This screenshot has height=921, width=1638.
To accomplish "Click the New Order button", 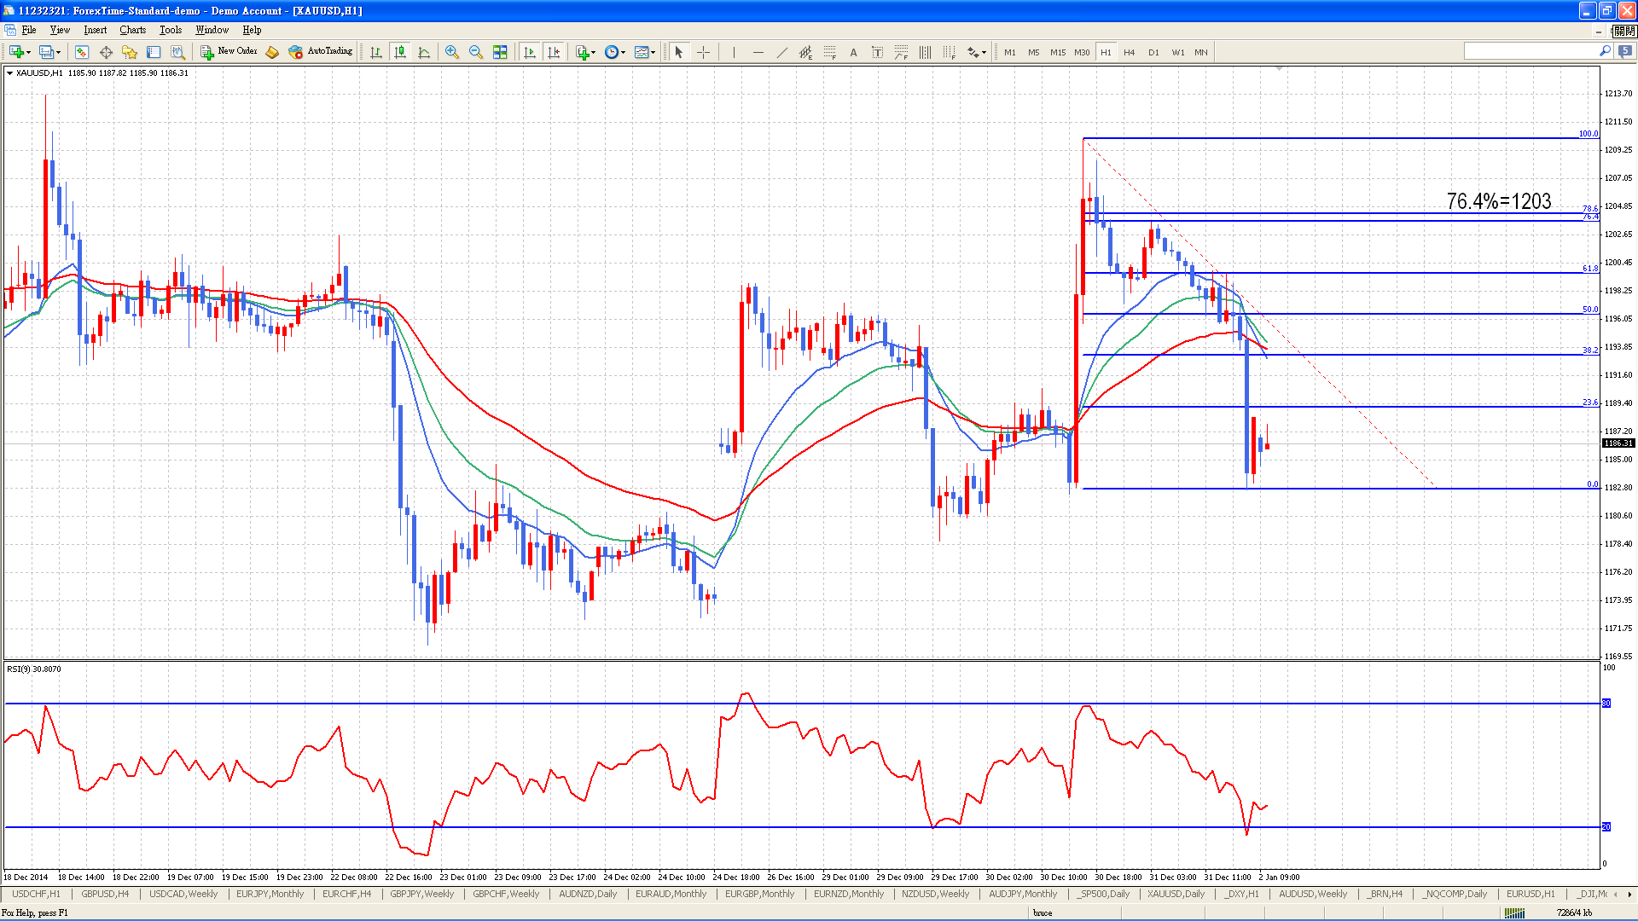I will point(229,52).
